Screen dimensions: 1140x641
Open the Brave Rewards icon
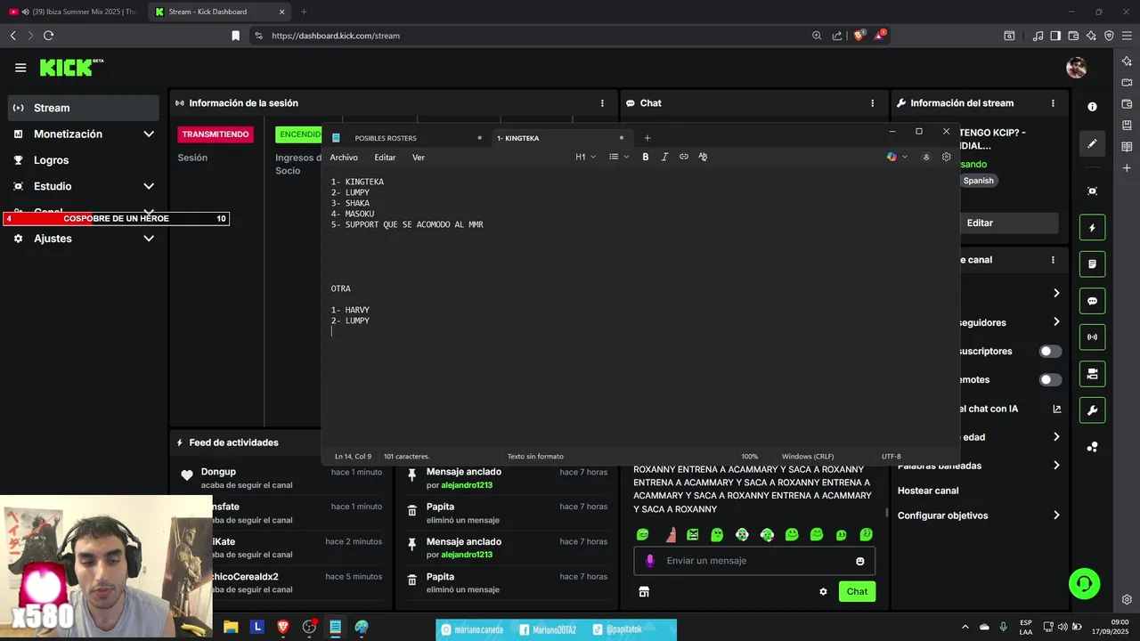880,36
